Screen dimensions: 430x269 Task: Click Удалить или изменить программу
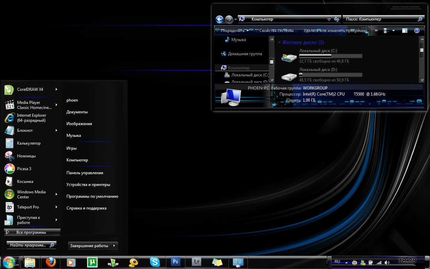click(x=335, y=31)
